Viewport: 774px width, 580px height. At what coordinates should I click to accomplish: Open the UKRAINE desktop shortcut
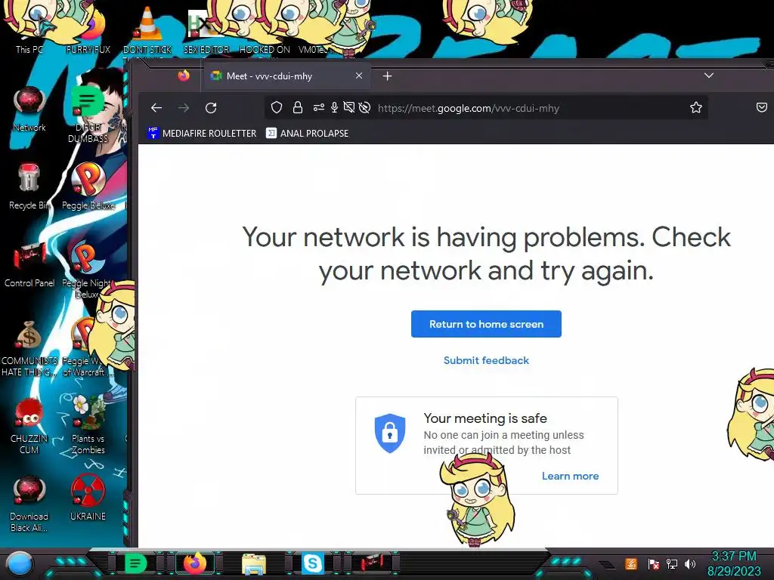coord(88,498)
